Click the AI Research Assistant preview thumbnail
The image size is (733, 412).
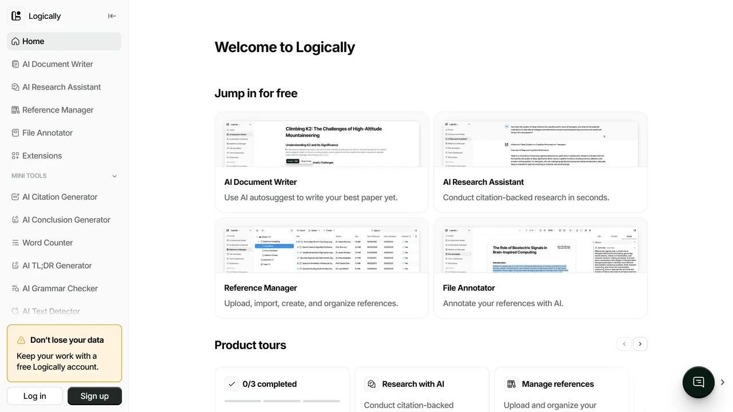pyautogui.click(x=541, y=144)
